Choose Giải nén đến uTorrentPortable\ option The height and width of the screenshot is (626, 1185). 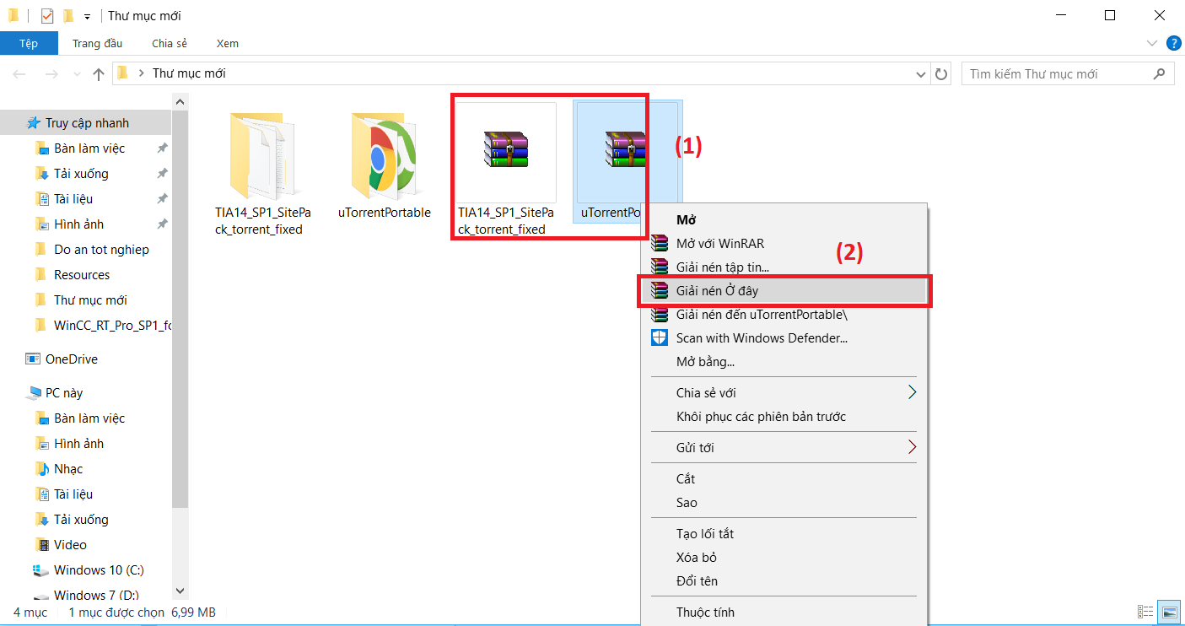tap(784, 315)
